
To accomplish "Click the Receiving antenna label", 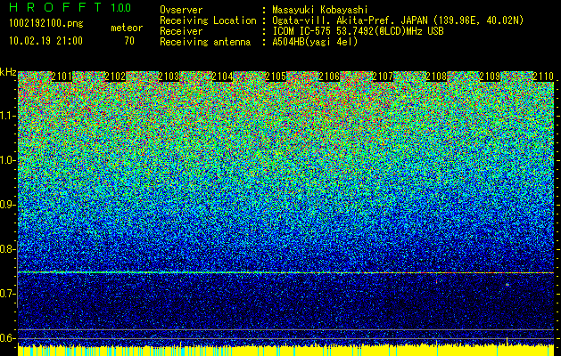I will click(205, 42).
